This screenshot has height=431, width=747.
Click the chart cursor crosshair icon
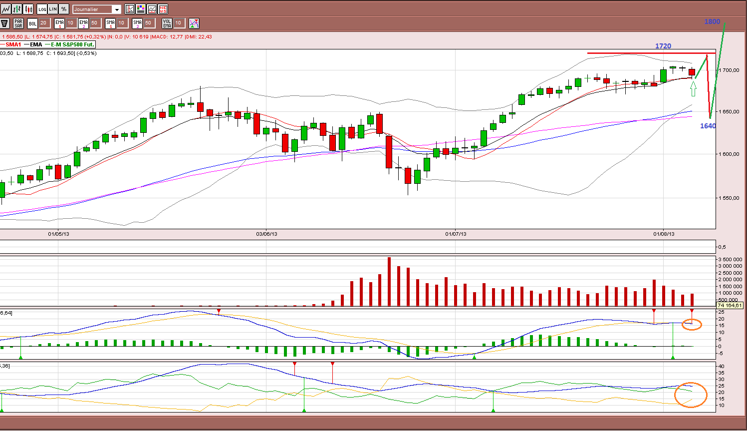pos(130,9)
